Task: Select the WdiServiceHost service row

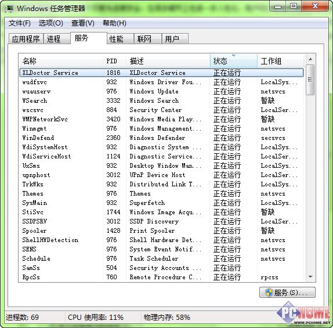Action: point(161,157)
